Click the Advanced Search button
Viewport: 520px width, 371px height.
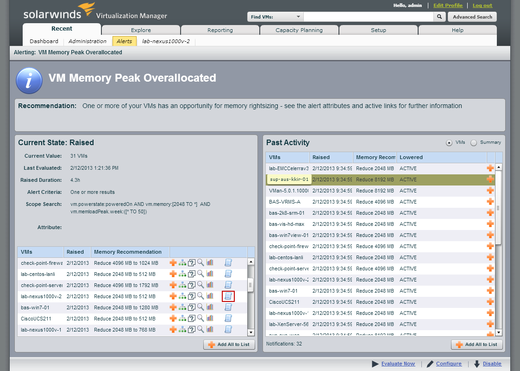coord(472,17)
